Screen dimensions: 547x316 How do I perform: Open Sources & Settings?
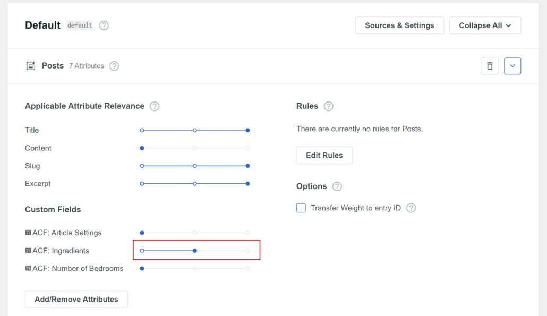pyautogui.click(x=399, y=25)
